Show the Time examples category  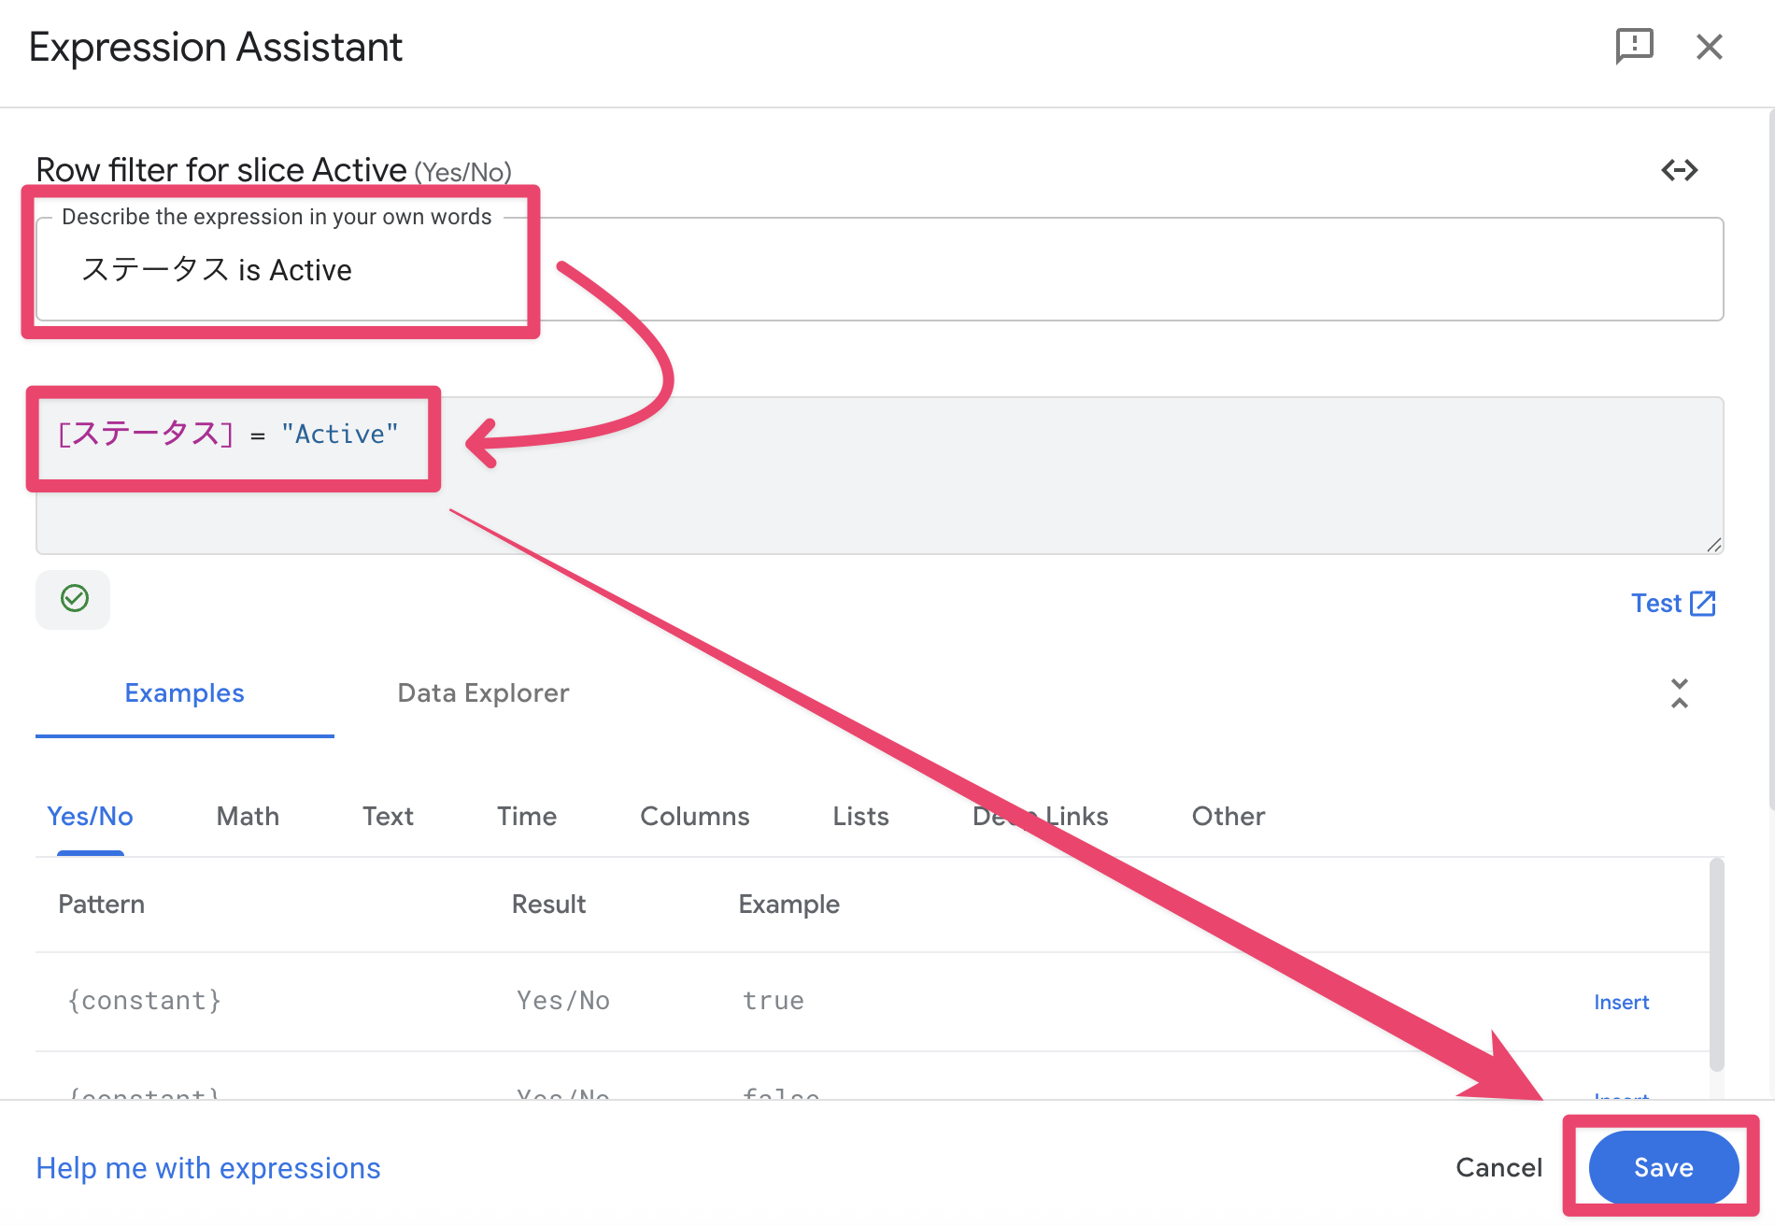pyautogui.click(x=527, y=817)
